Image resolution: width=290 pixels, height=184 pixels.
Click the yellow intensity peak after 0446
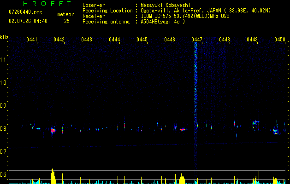182,179
